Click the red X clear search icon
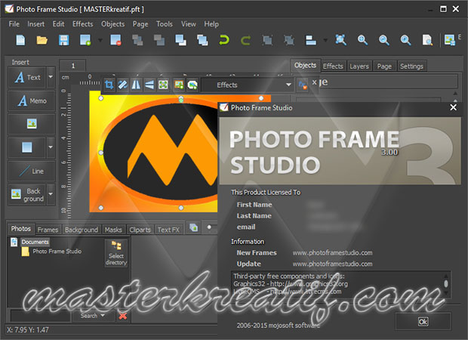This screenshot has height=340, width=468. pos(123,316)
